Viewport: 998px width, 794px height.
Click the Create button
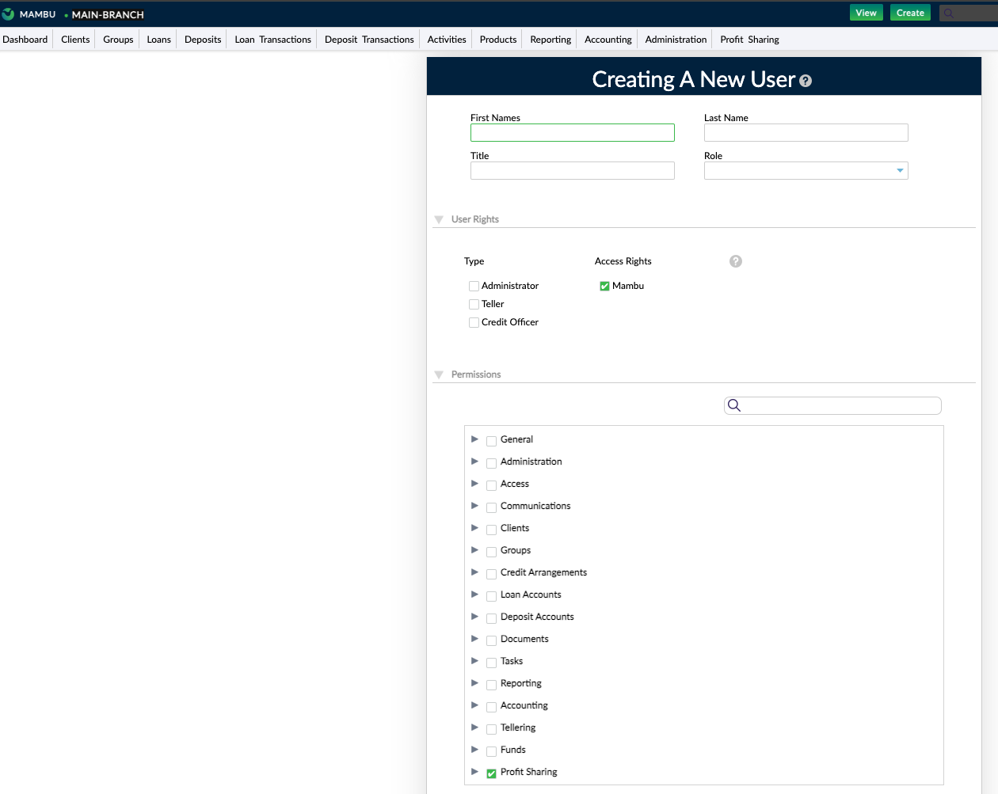point(910,13)
